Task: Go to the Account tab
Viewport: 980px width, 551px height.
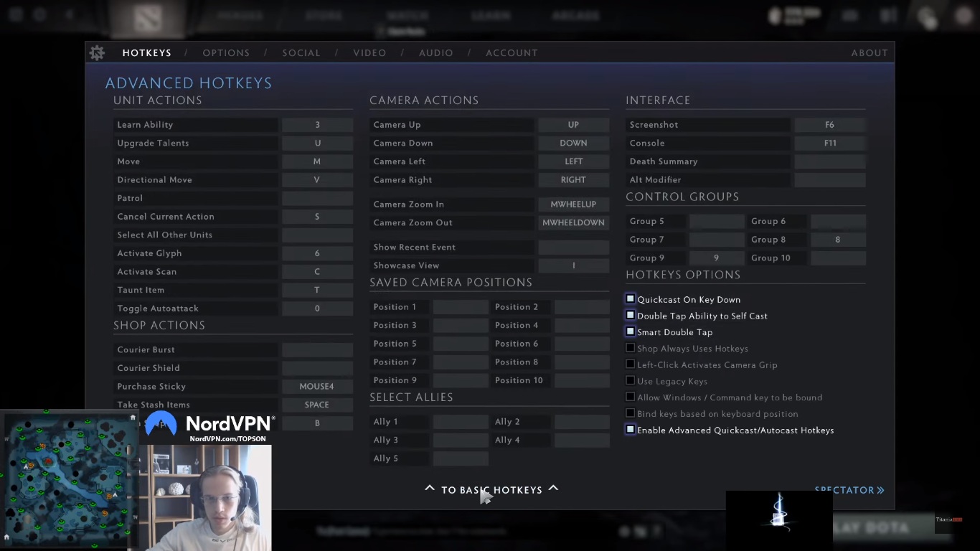Action: pyautogui.click(x=512, y=53)
